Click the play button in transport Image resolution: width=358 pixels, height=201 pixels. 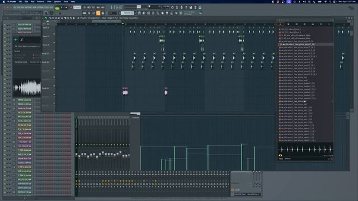click(x=62, y=7)
